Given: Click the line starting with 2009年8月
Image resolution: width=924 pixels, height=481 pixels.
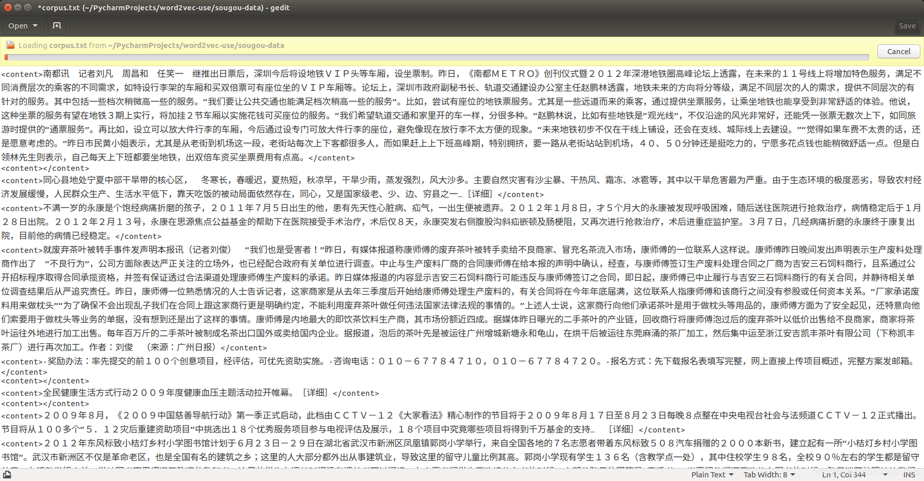Looking at the screenshot, I should click(462, 415).
